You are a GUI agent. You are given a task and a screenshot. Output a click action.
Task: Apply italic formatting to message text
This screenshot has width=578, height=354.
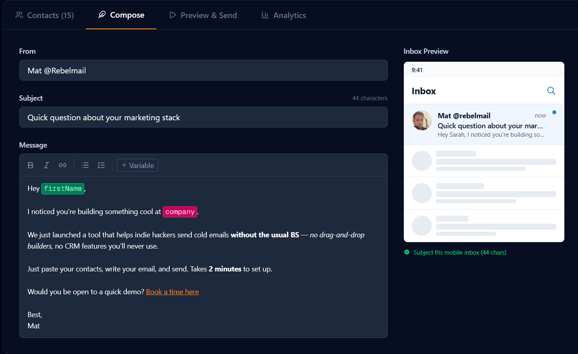(47, 165)
